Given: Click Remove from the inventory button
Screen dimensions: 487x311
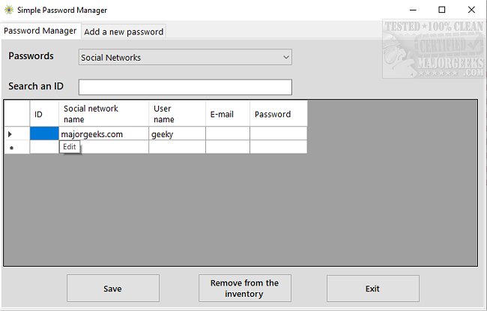Looking at the screenshot, I should (244, 289).
